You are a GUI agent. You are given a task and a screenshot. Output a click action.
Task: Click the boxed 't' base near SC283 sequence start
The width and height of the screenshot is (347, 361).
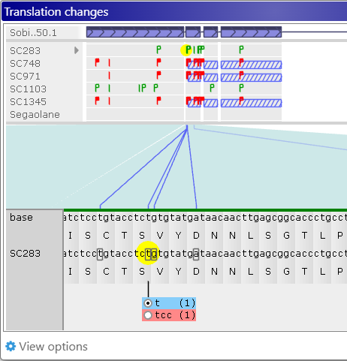[x=100, y=254]
